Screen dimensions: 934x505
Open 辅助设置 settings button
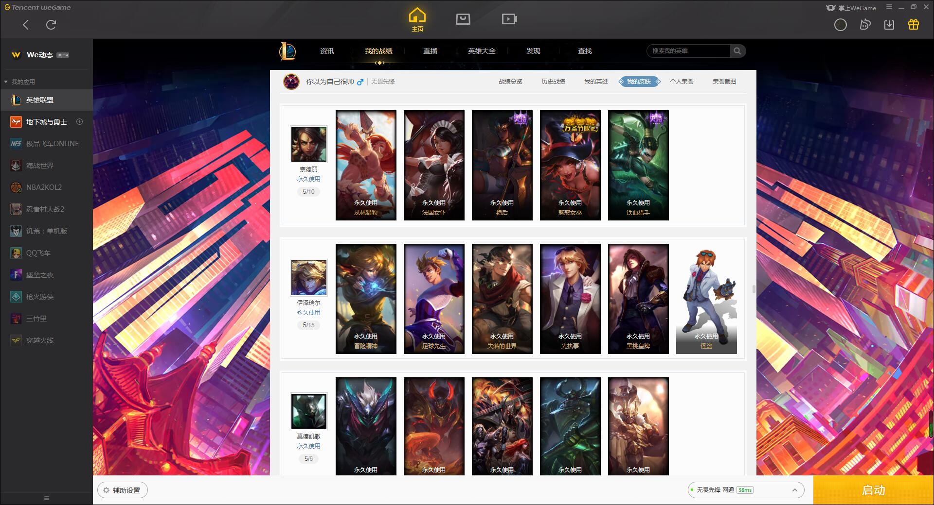[122, 490]
